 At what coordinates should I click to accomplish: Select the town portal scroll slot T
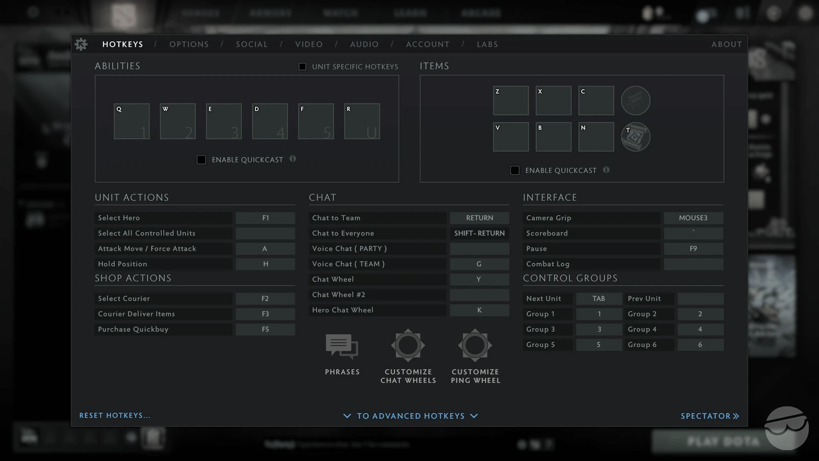tap(636, 137)
